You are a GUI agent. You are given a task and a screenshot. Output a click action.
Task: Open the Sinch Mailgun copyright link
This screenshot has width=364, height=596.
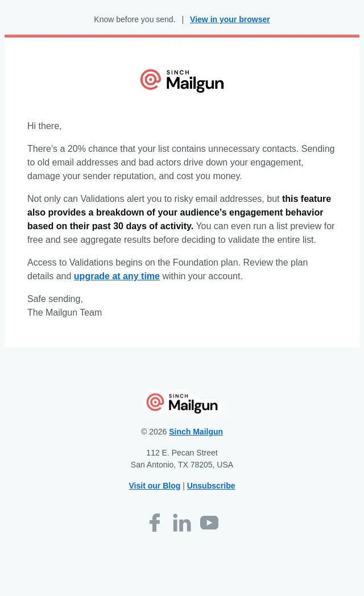(196, 432)
